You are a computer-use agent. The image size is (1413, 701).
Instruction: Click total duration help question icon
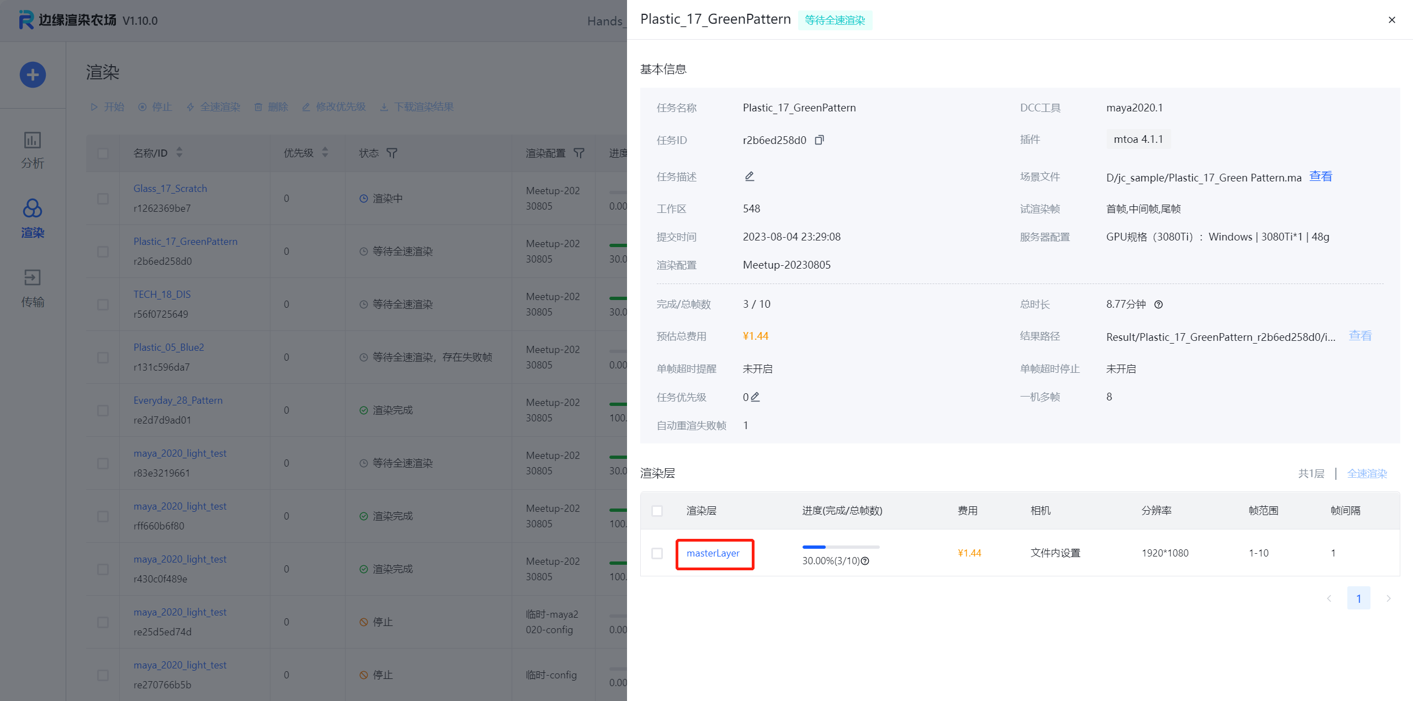tap(1159, 304)
